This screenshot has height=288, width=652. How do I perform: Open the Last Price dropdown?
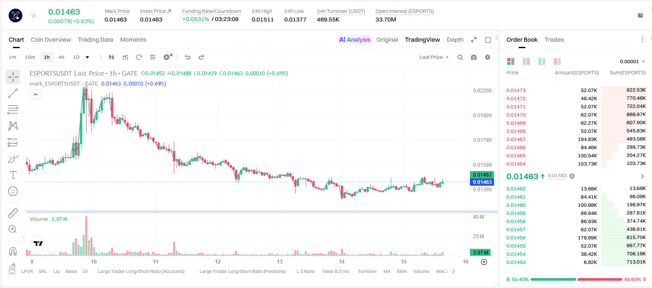(x=434, y=57)
